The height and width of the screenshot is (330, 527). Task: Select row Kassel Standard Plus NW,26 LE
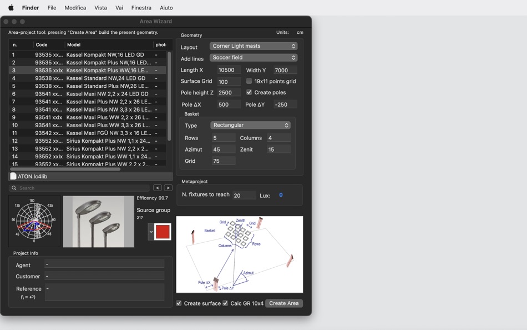[x=88, y=86]
